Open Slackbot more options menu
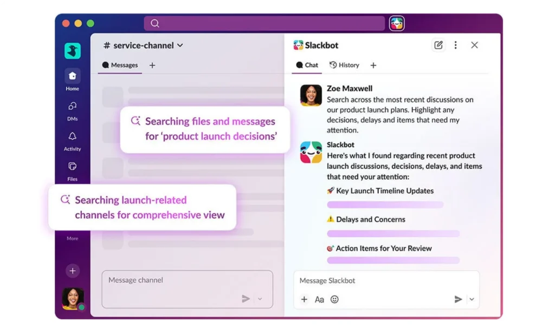 coord(455,45)
